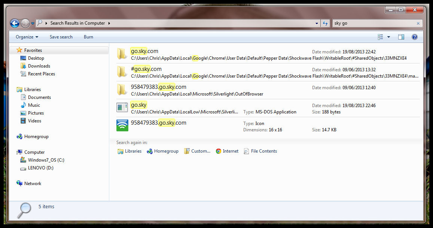The width and height of the screenshot is (433, 228).
Task: Click 'Search Results in Computer' in address bar
Action: point(77,24)
